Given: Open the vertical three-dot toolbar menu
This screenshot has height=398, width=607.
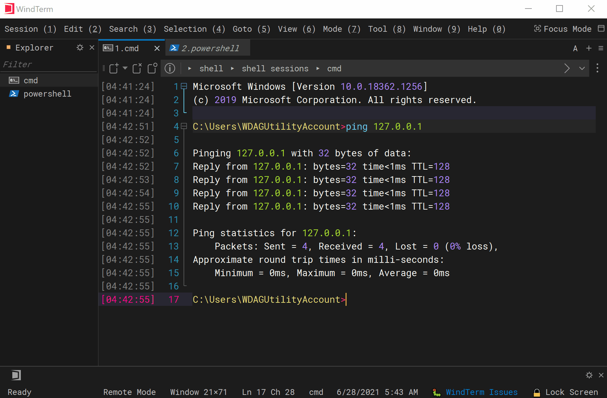Looking at the screenshot, I should (x=597, y=68).
